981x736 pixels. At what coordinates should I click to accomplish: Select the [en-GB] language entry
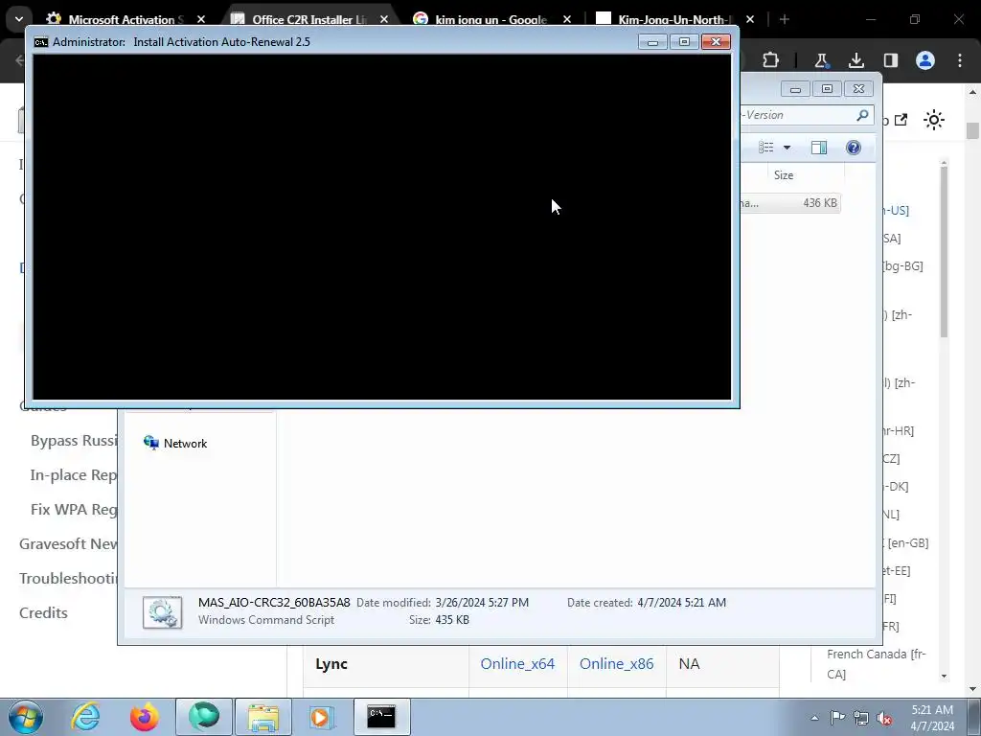point(905,543)
